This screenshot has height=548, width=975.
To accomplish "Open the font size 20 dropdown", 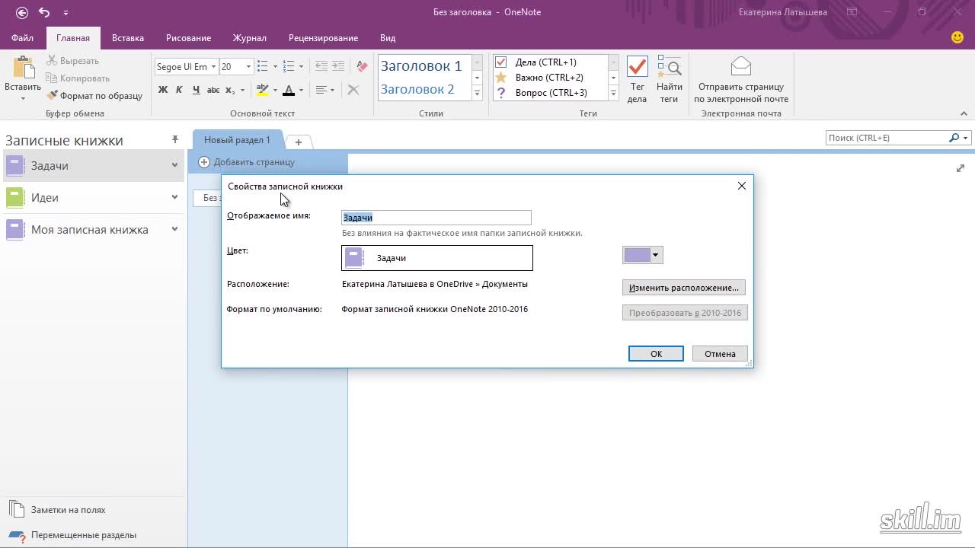I will [248, 67].
